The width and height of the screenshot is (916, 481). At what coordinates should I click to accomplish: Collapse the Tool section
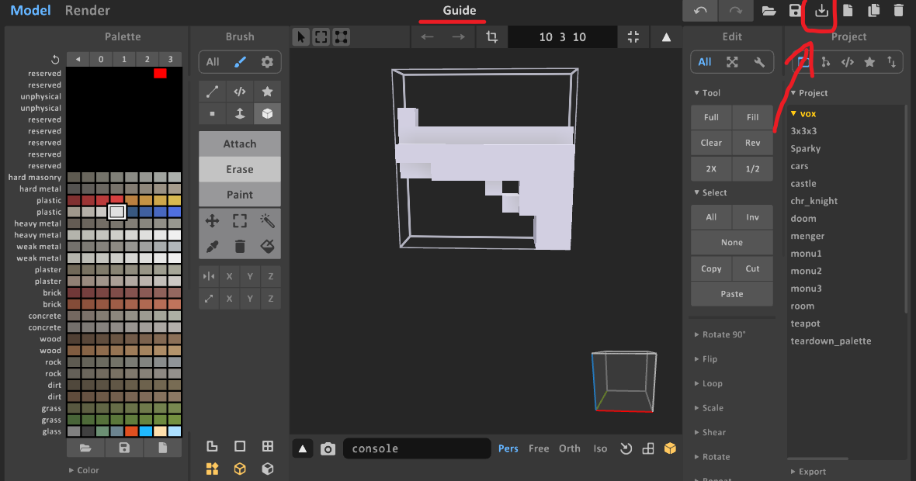click(x=707, y=93)
